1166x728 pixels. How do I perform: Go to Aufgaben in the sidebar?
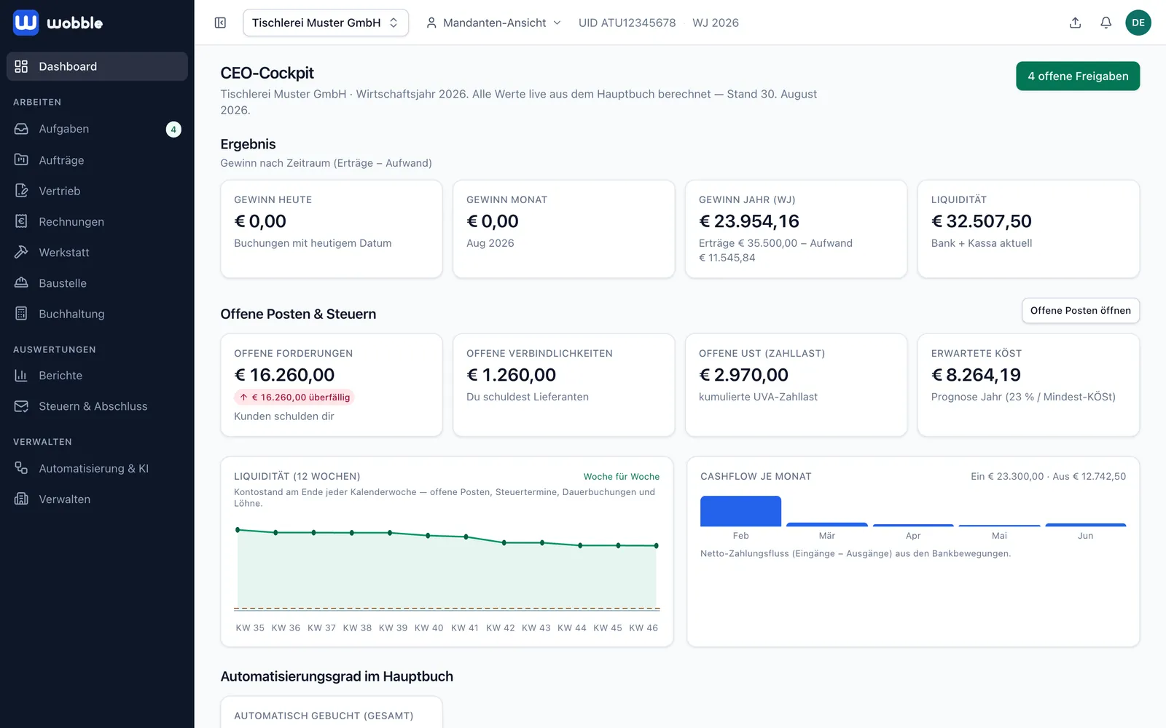tap(97, 129)
